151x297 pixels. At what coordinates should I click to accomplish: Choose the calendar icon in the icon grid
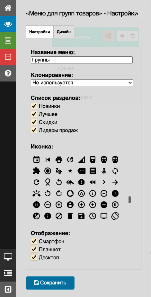click(x=36, y=160)
